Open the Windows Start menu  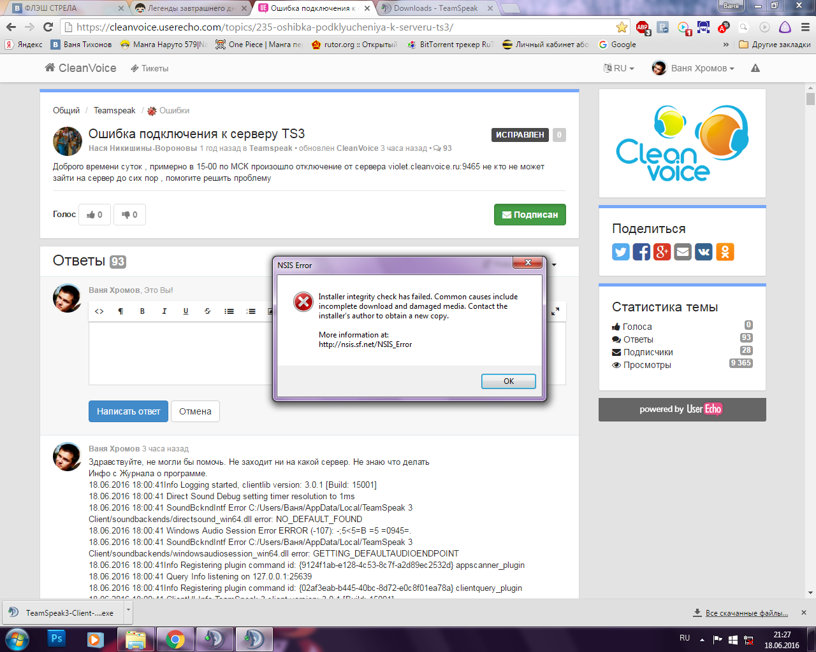coord(17,639)
